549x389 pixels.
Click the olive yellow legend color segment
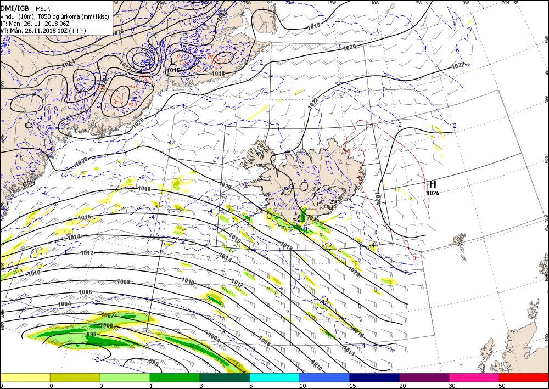tap(75, 377)
